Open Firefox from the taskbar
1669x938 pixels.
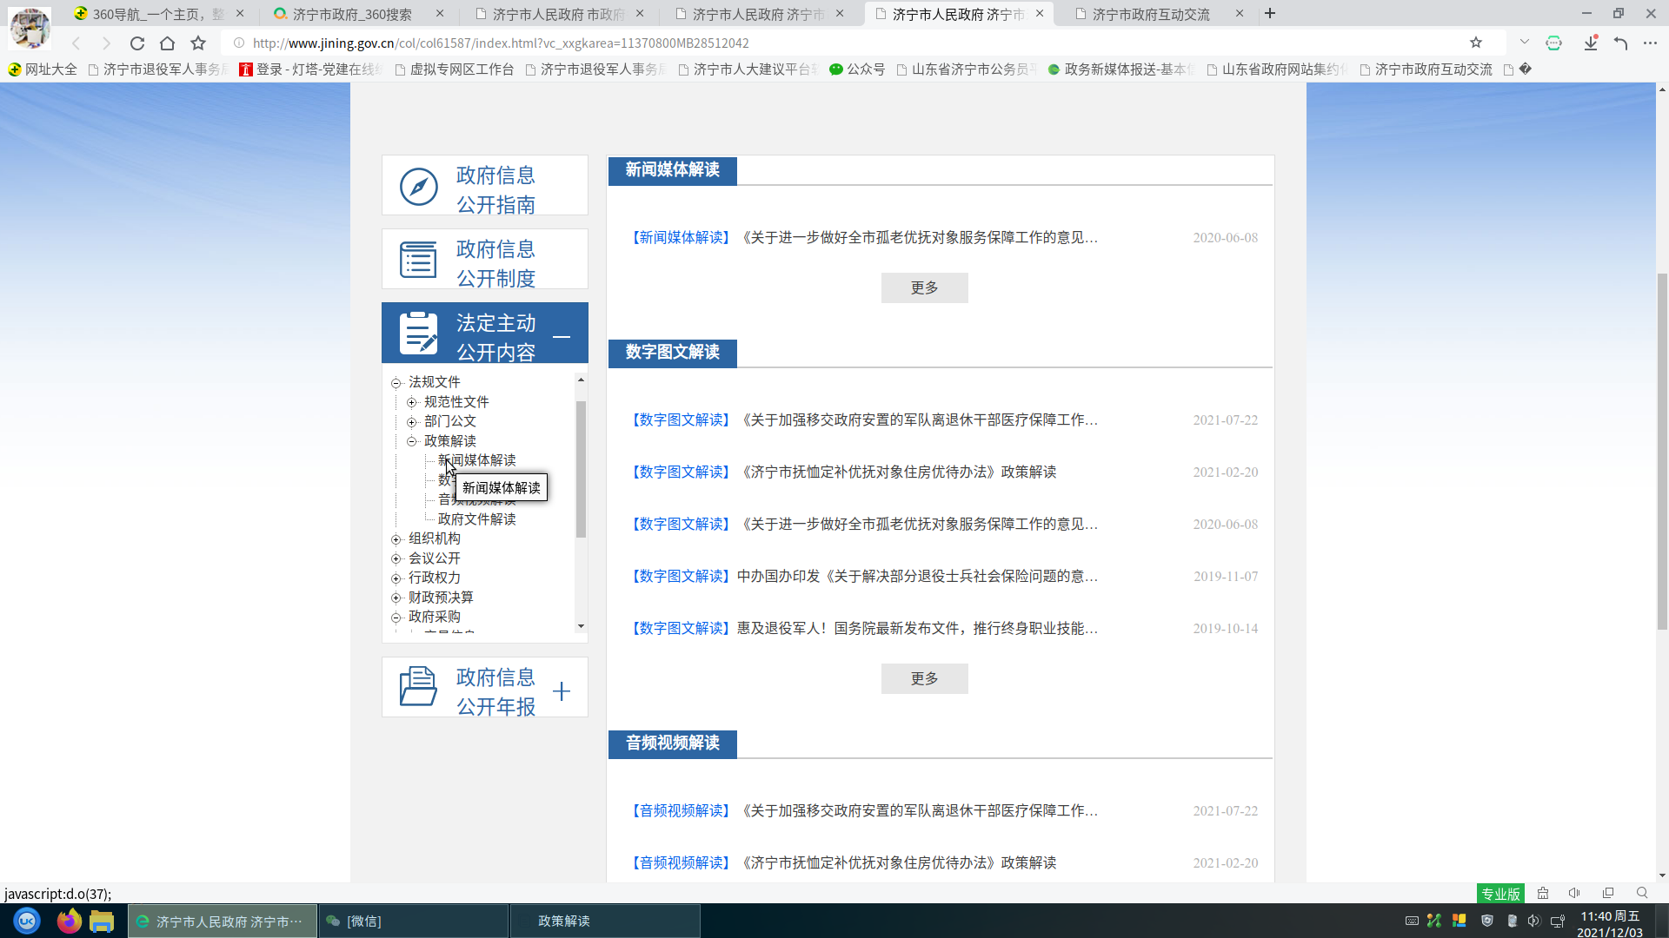[x=69, y=921]
